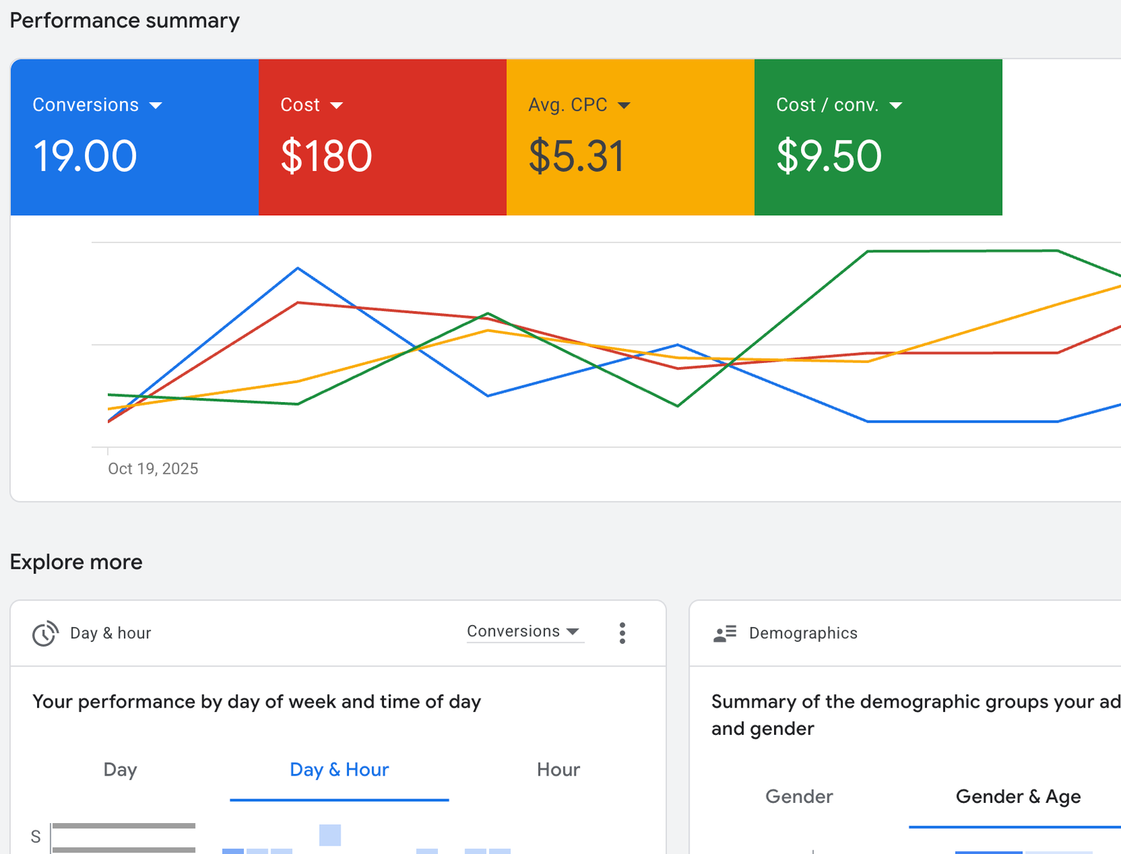Open the Conversions selector in Day & hour card
1121x854 pixels.
click(525, 631)
